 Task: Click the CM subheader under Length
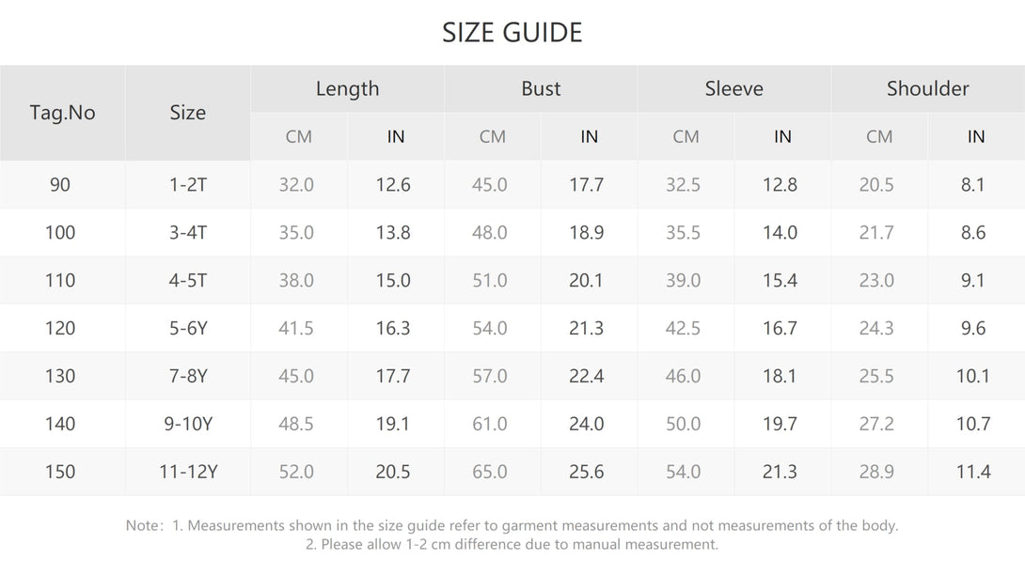[298, 137]
